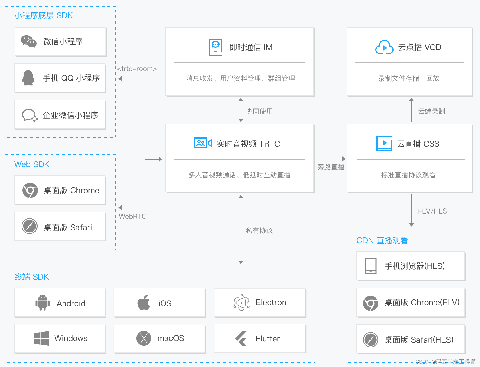The height and width of the screenshot is (367, 480).
Task: Click the FLV/HLS arrow label
Action: coord(433,211)
